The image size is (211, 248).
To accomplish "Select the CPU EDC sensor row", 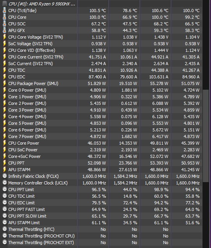I will (x=102, y=77).
